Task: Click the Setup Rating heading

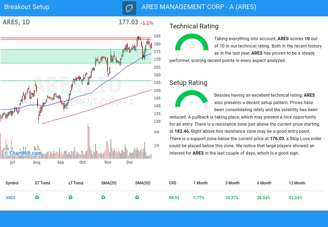Action: [x=188, y=83]
